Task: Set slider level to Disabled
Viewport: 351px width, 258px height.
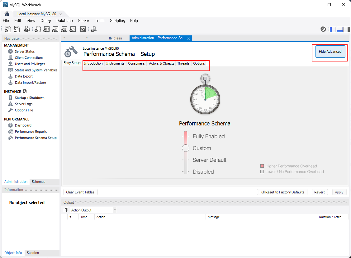Action: (203, 172)
